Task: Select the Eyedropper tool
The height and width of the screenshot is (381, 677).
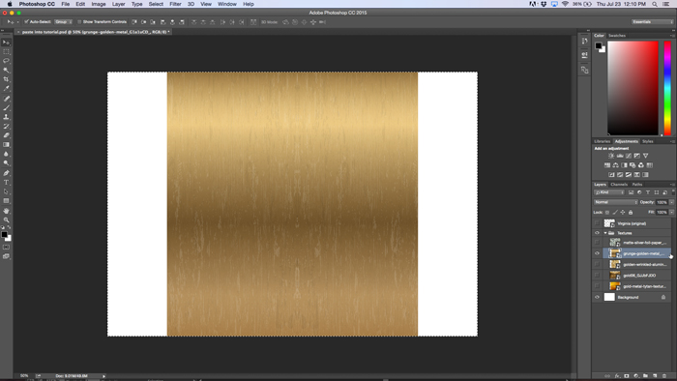Action: tap(6, 88)
